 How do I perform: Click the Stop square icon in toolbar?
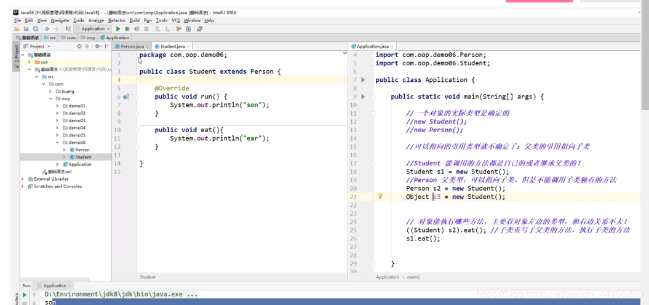(146, 29)
